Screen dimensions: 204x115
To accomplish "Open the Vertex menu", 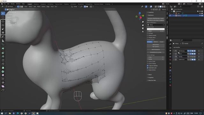I will (x=43, y=6).
